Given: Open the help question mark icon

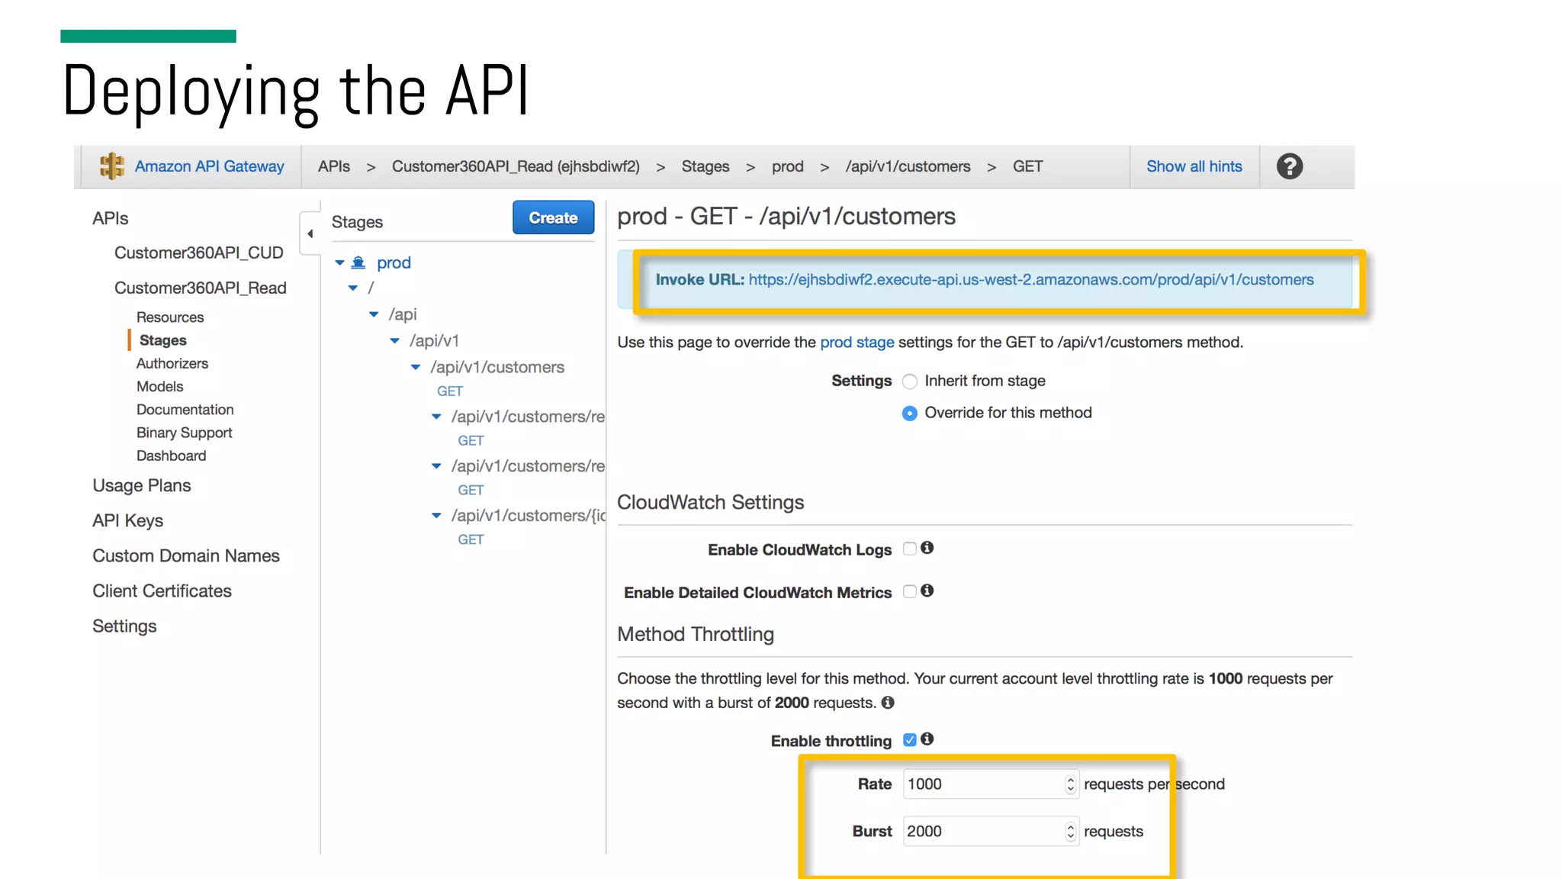Looking at the screenshot, I should tap(1289, 166).
